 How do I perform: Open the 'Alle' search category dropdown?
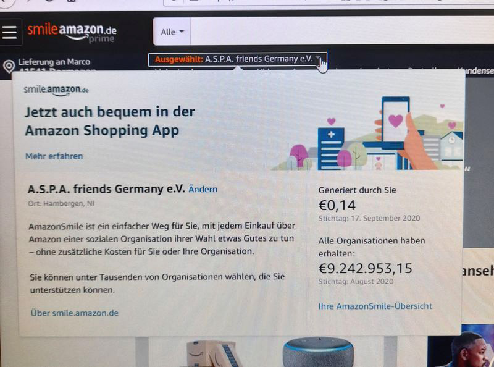172,32
